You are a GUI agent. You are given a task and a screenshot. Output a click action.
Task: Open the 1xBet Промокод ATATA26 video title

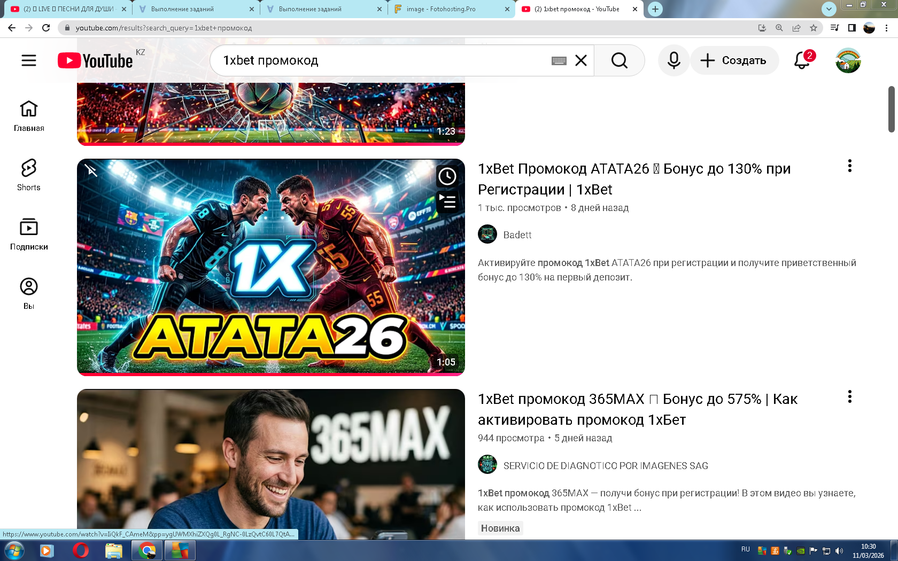pos(634,179)
